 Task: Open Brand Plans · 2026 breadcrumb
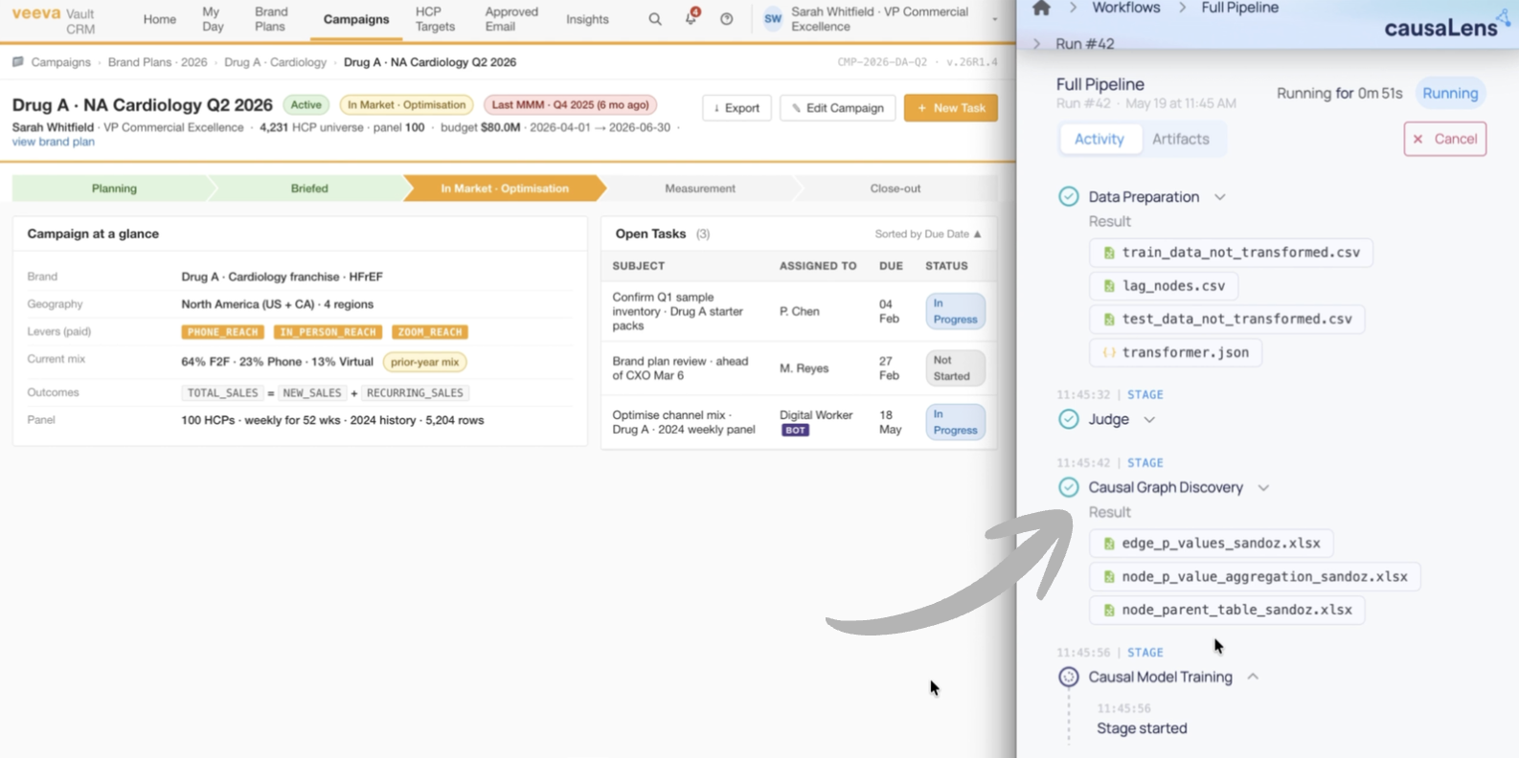(157, 62)
